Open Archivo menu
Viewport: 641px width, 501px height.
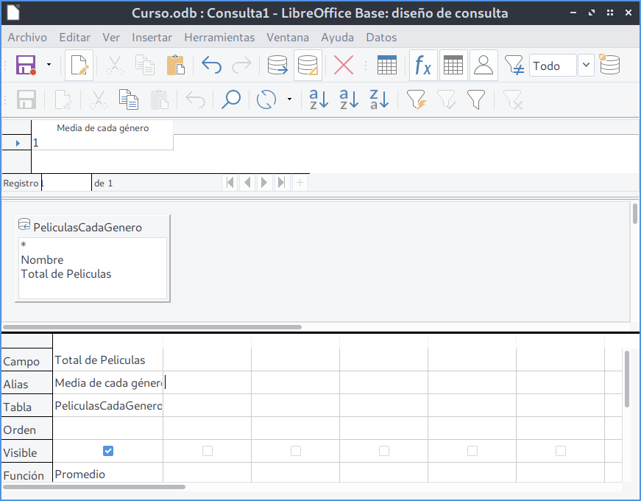tap(27, 38)
